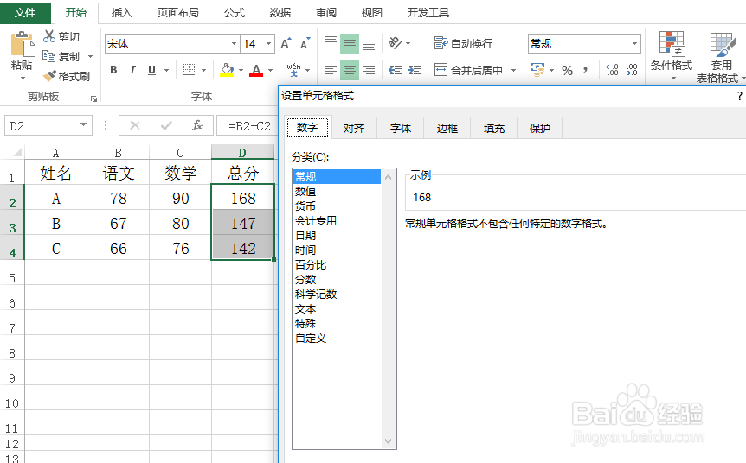This screenshot has height=463, width=746.
Task: Select 货币 in the category list
Action: (305, 206)
